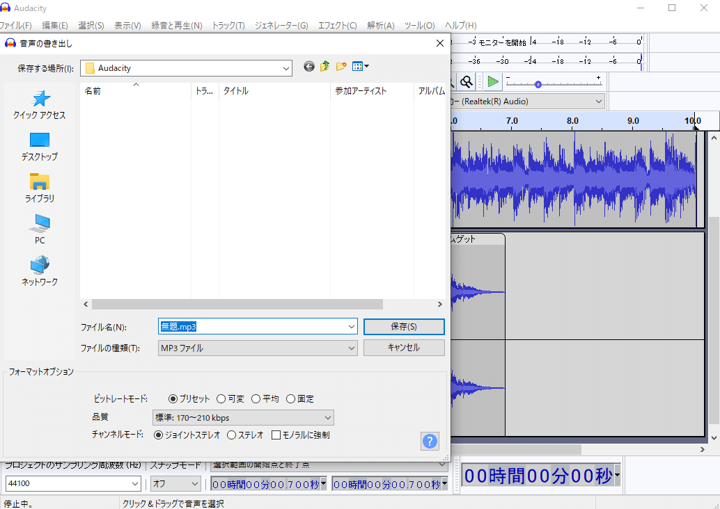Screen dimensions: 720x509
Task: Open the 選択(S) menu
Action: coord(91,26)
